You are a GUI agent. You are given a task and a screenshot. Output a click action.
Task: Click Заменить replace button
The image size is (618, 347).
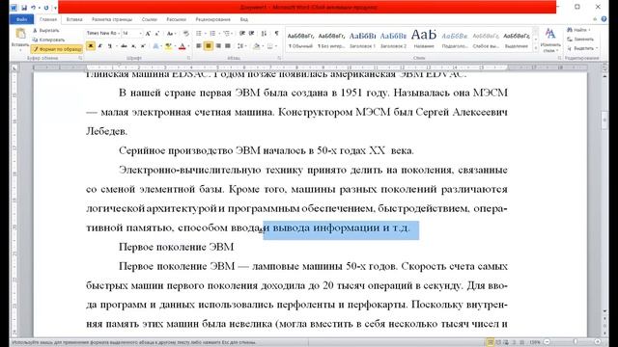click(580, 40)
